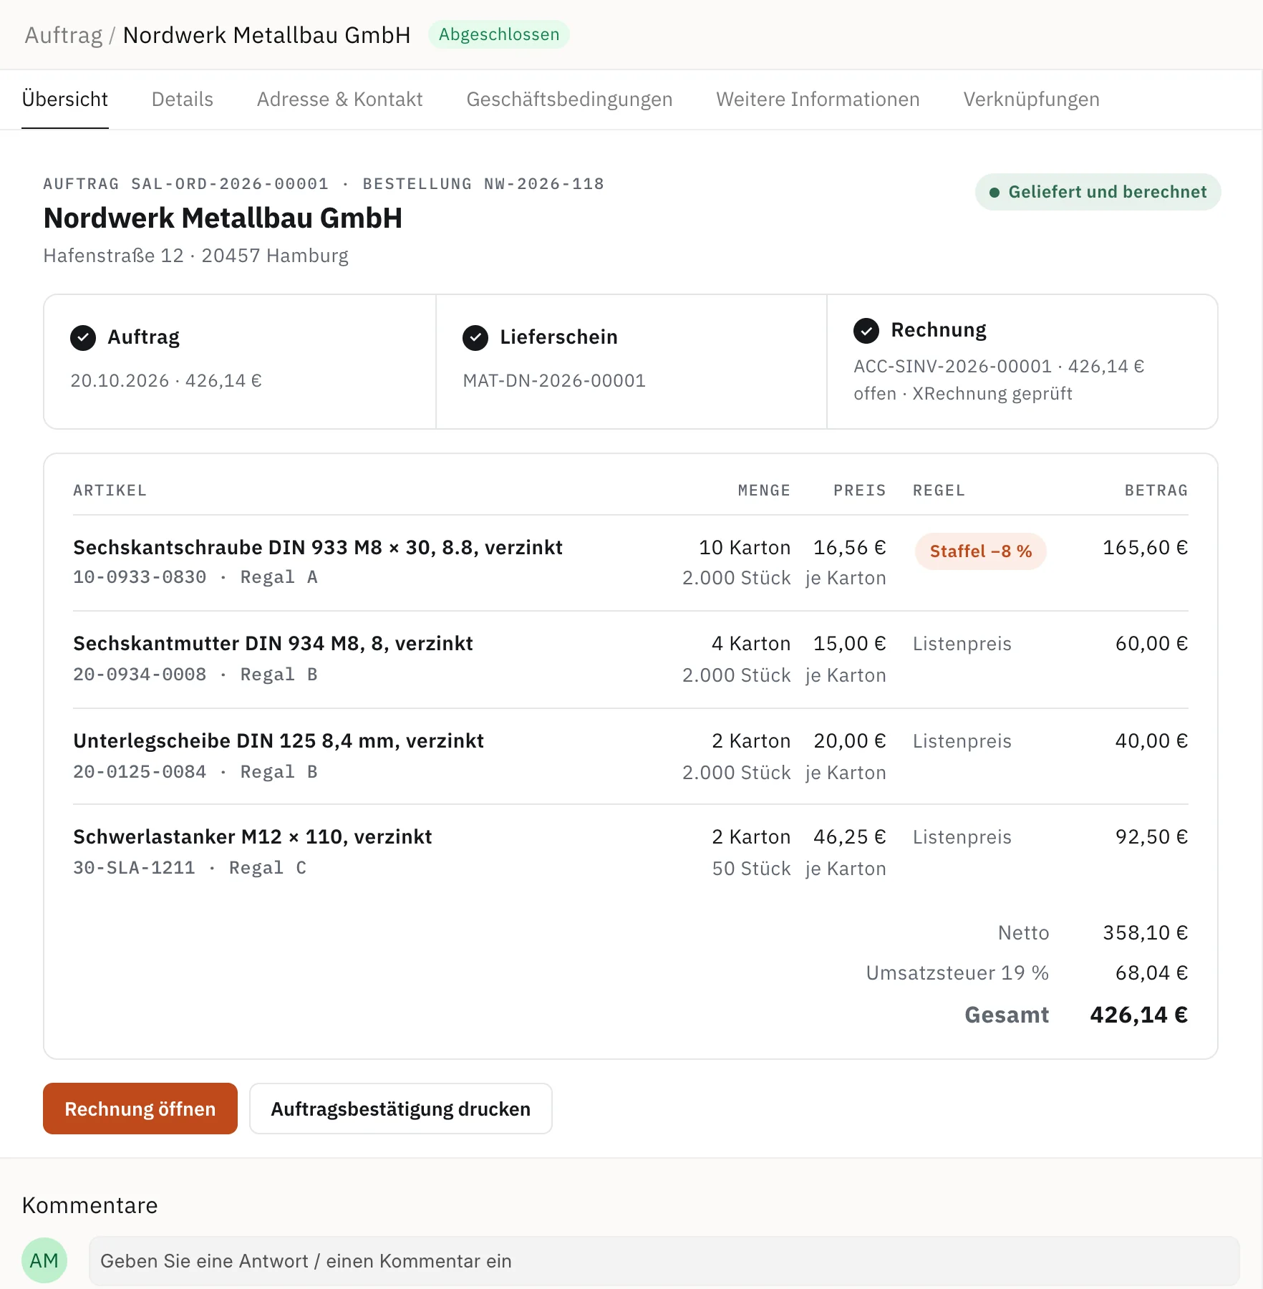Click the Unterlegscheibe DIN 125 article name
Image resolution: width=1263 pixels, height=1289 pixels.
pyautogui.click(x=279, y=740)
